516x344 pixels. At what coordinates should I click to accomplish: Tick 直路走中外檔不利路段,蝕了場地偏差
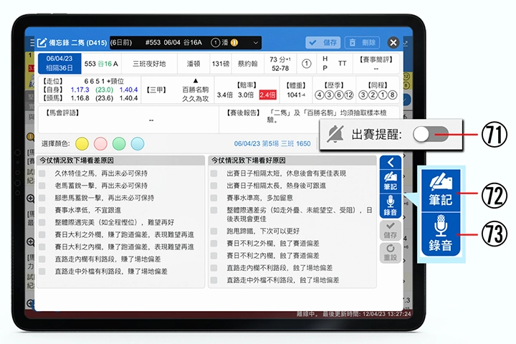coord(214,280)
